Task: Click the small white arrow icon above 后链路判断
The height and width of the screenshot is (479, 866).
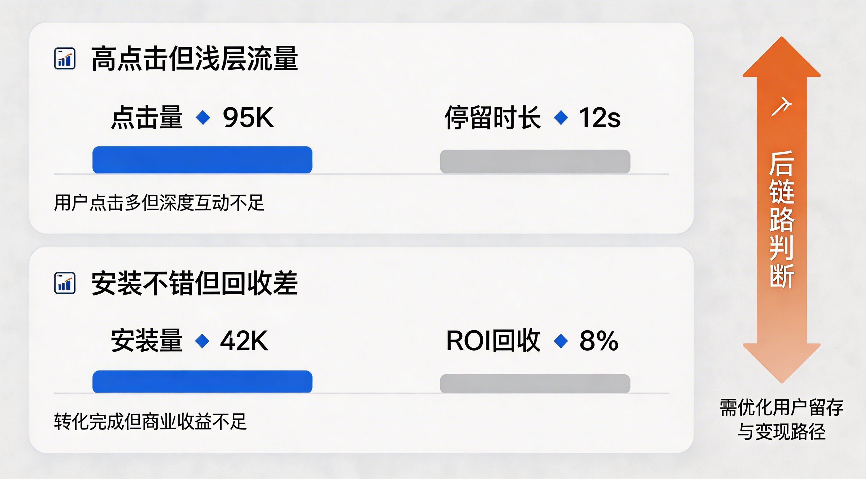Action: coord(781,107)
